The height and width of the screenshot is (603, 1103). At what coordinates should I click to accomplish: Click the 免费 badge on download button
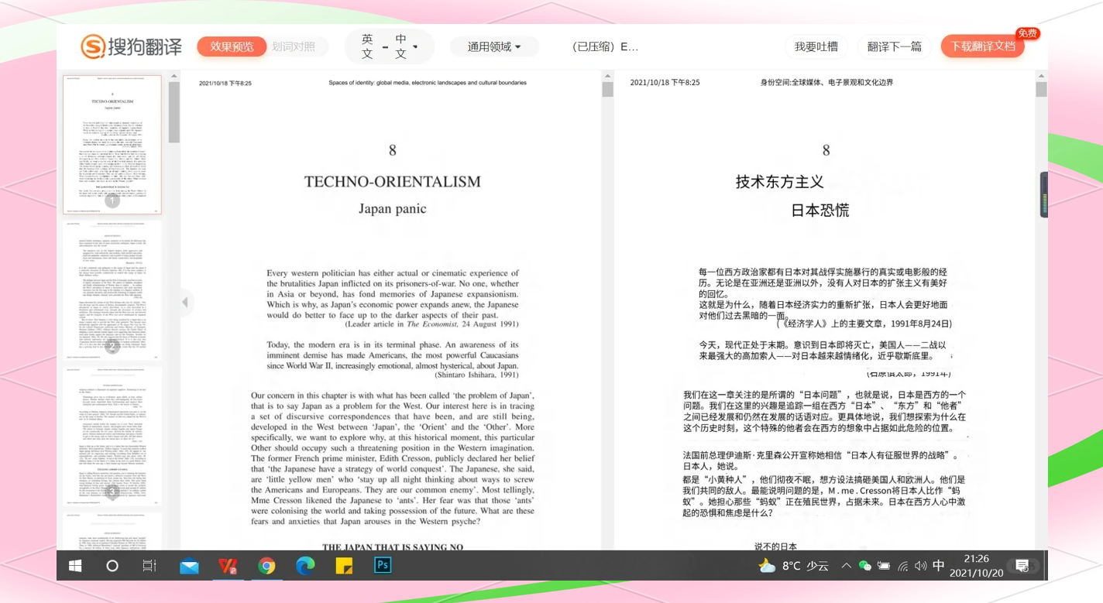[1028, 33]
